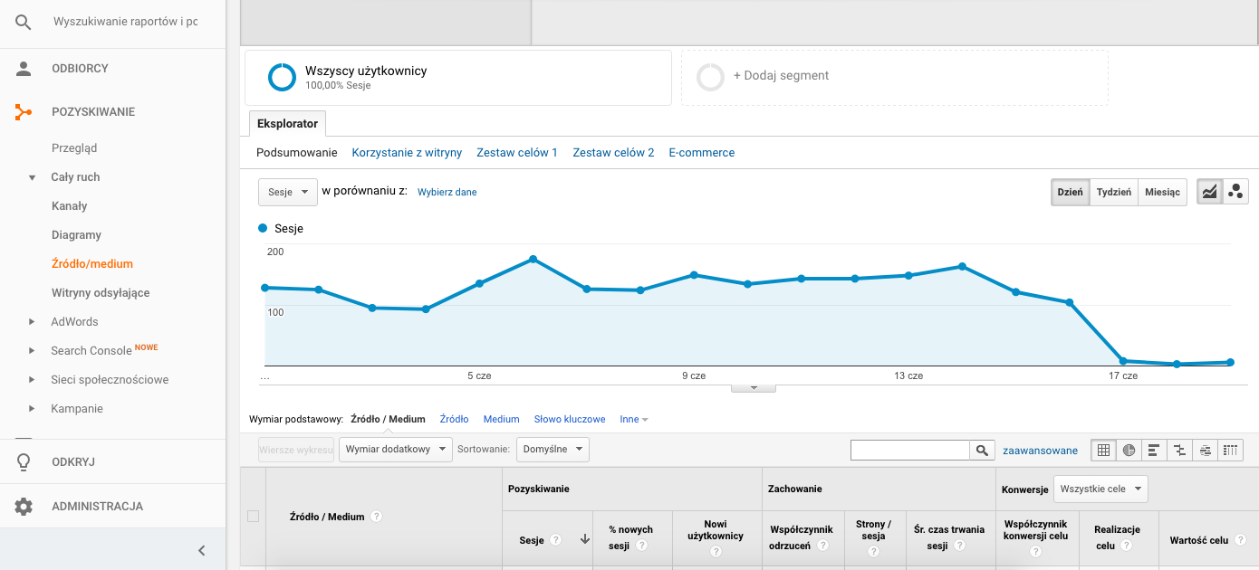Open the Sesje metric dropdown

pos(287,192)
